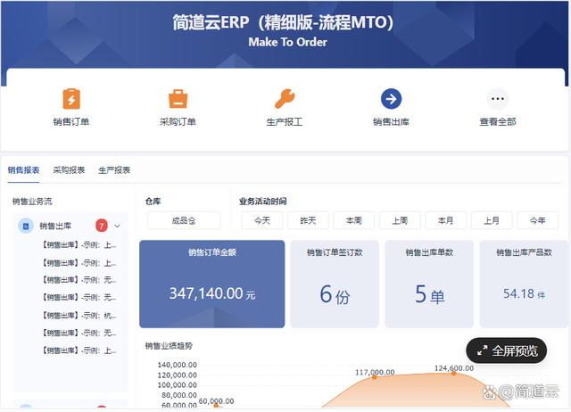
Task: Click the 100,000.00 axis label
Action: click(x=177, y=384)
